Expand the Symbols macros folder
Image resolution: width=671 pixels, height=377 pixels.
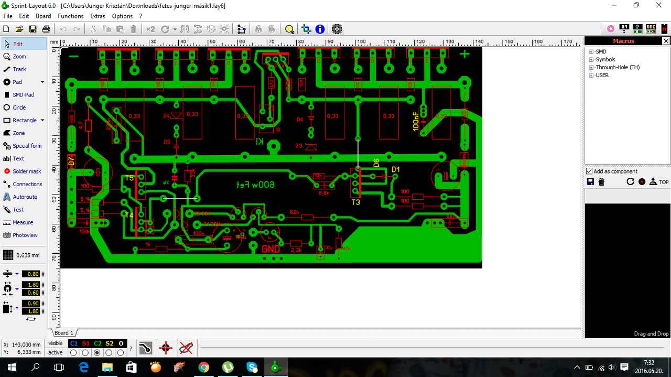591,60
